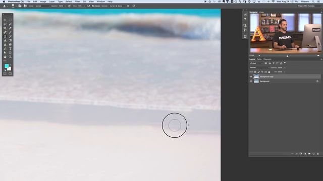Image resolution: width=323 pixels, height=181 pixels.
Task: Open the Sample source dropdown
Action: 117,6
